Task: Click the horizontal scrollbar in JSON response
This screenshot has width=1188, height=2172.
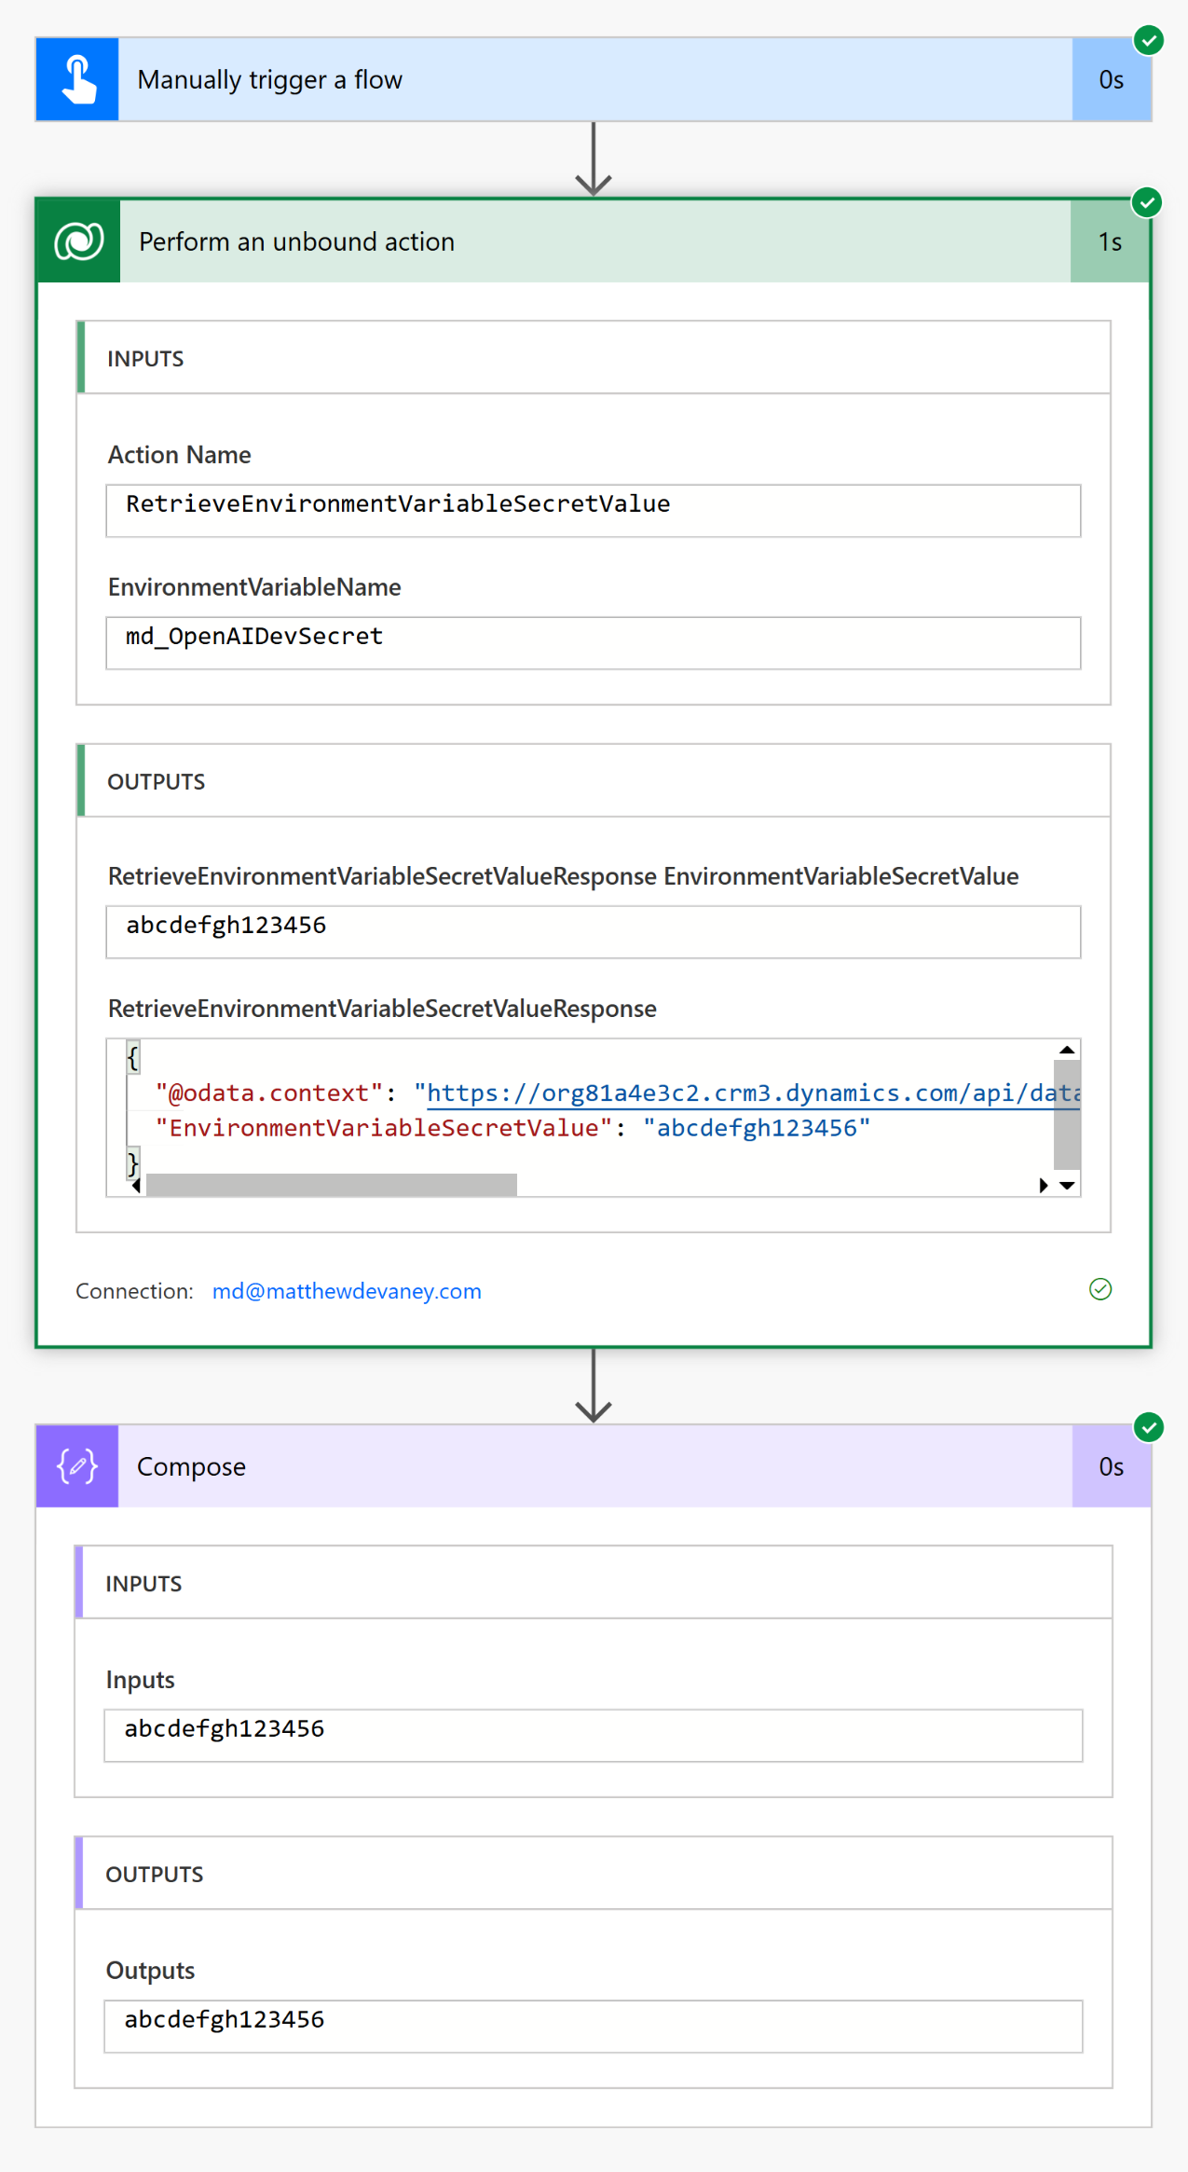Action: [x=332, y=1185]
